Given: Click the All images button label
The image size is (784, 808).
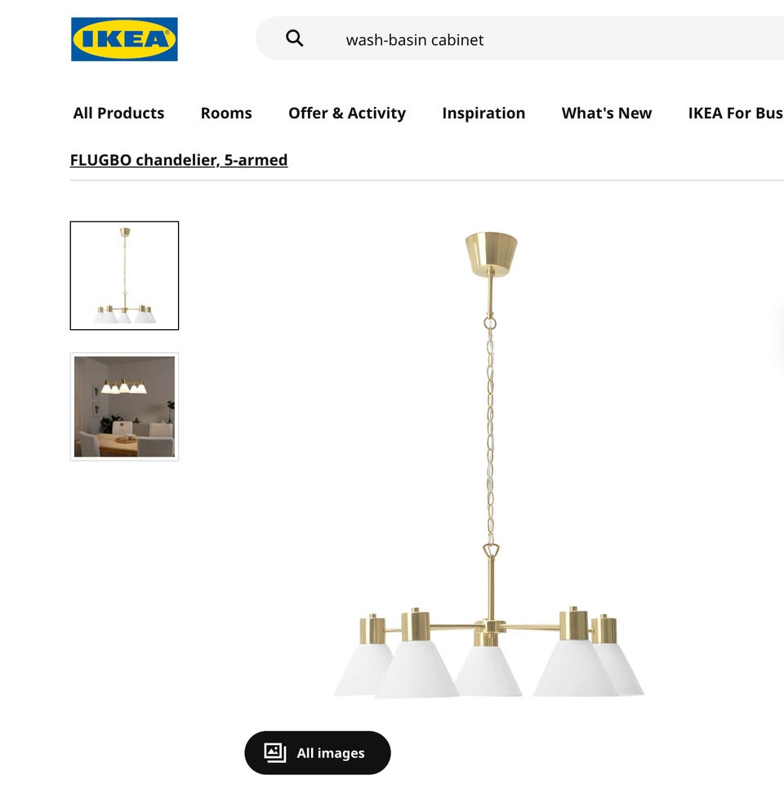Looking at the screenshot, I should pyautogui.click(x=331, y=753).
